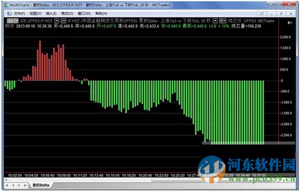Open the 插入(I) menu
Image resolution: width=300 pixels, height=191 pixels.
(x=51, y=13)
